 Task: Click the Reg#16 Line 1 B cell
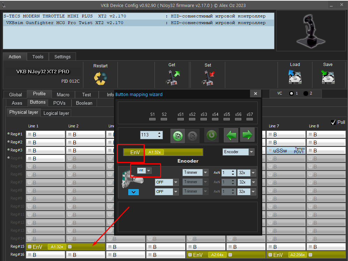pyautogui.click(x=45, y=255)
